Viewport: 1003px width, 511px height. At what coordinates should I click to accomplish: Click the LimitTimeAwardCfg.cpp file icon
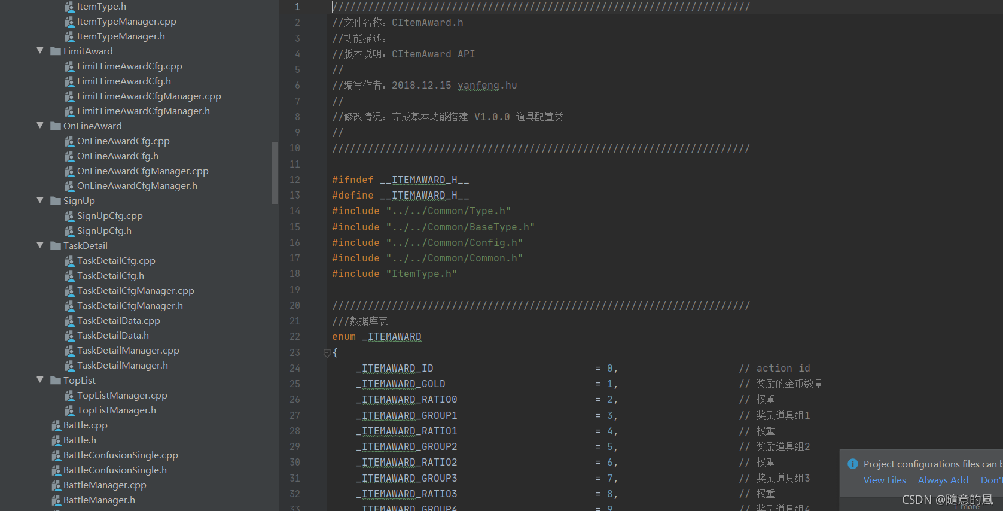click(x=69, y=66)
